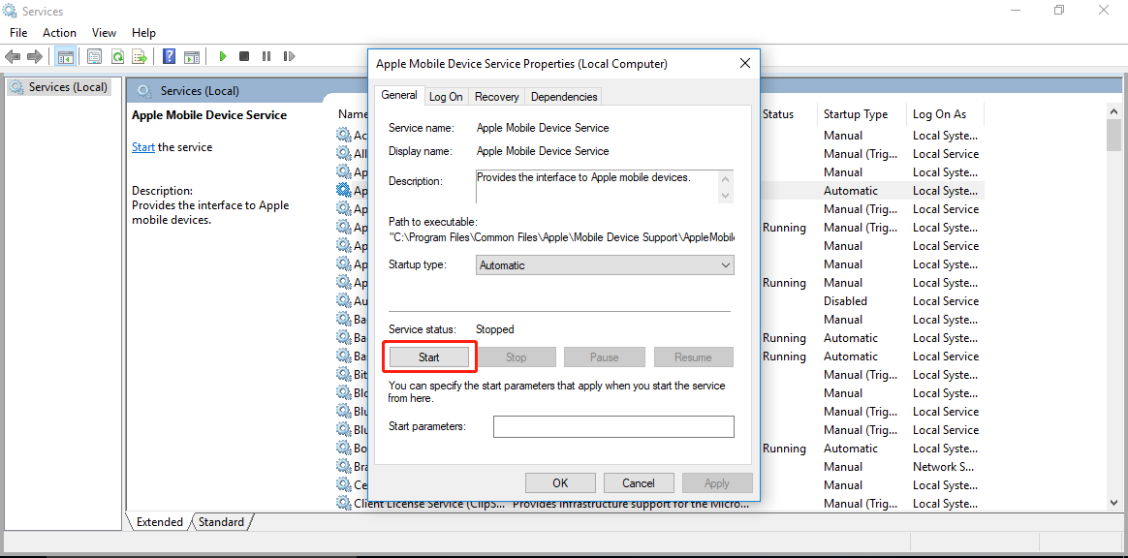Click the Services app gear icon in the title bar
The image size is (1128, 558).
click(10, 11)
